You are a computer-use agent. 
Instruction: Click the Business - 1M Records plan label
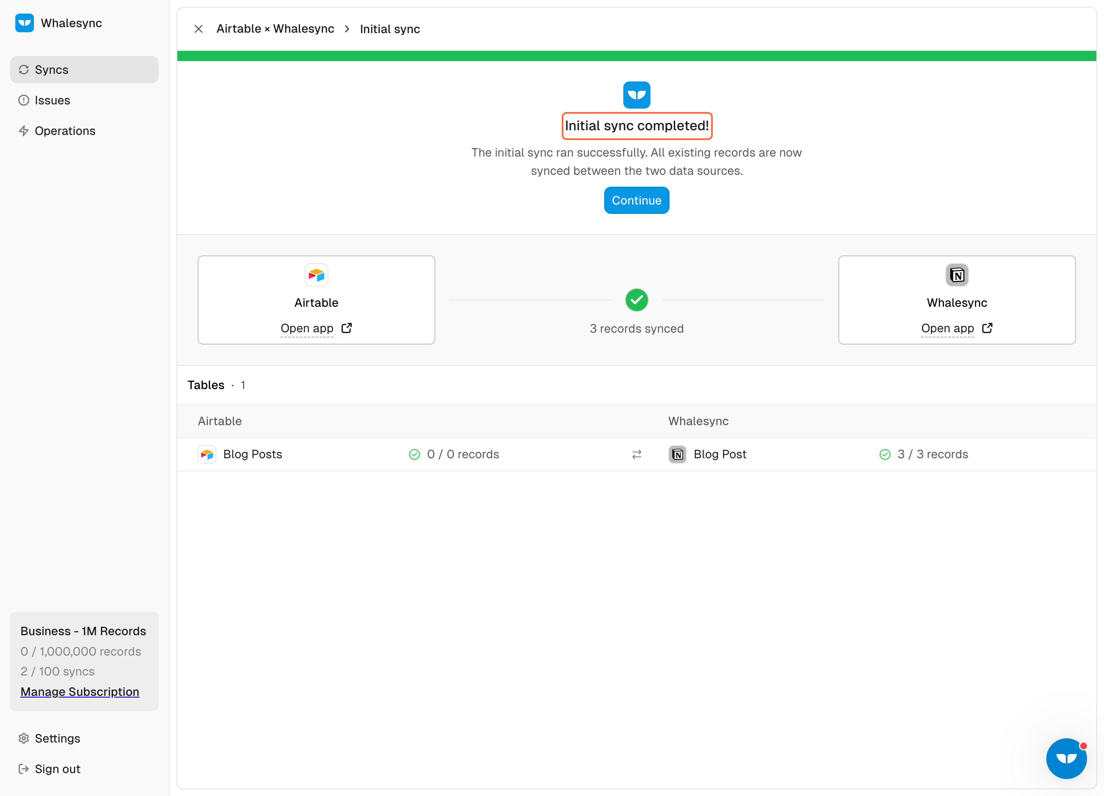[x=83, y=631]
